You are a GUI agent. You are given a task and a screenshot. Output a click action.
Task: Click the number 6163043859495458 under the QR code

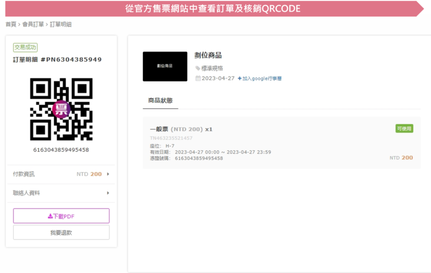[61, 150]
